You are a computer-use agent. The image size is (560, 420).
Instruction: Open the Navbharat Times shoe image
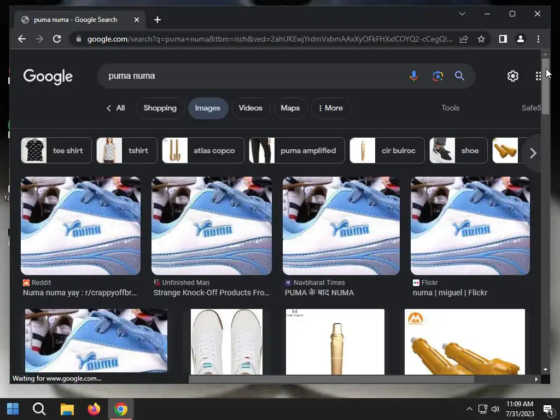click(x=341, y=226)
